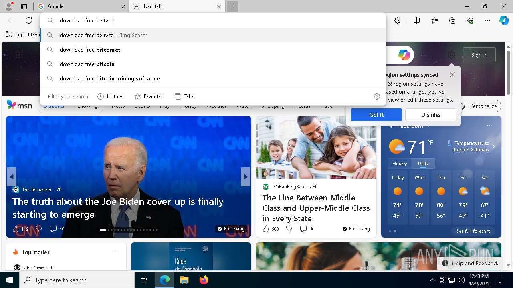This screenshot has width=513, height=288.
Task: Filter search by History
Action: (x=110, y=96)
